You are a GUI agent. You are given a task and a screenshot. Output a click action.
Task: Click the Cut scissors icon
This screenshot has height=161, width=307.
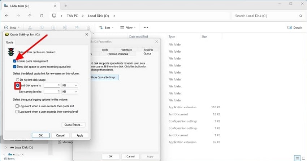(30, 28)
